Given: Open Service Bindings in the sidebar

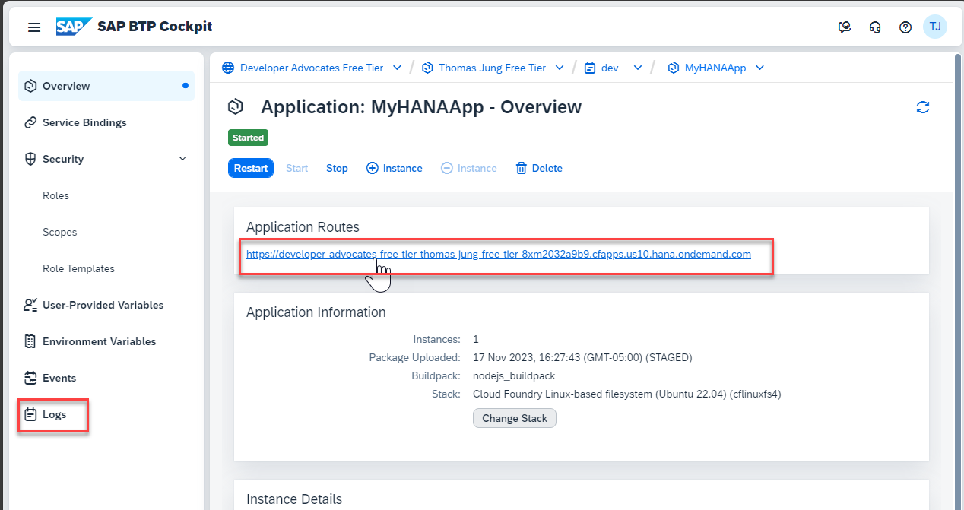Looking at the screenshot, I should pos(106,122).
